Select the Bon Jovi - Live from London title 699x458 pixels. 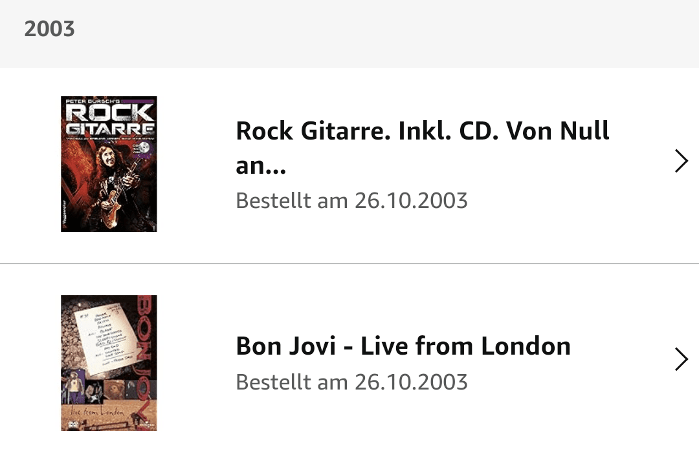403,346
